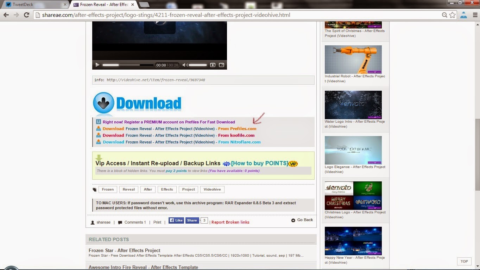Open the search magnifier icon in address bar
The image size is (480, 270).
pyautogui.click(x=445, y=15)
